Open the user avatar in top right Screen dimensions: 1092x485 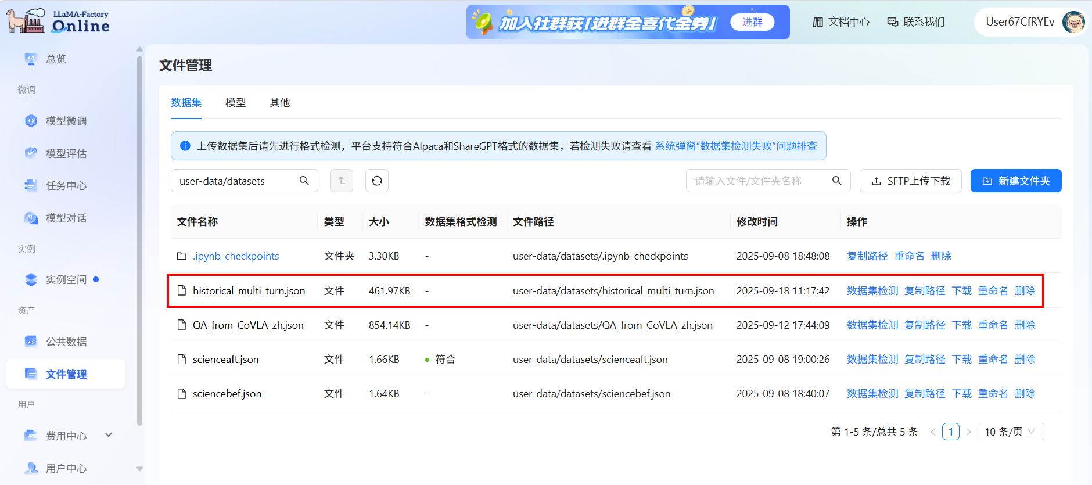pos(1073,22)
